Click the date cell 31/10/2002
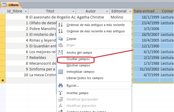This screenshot has width=174, height=112. [146, 69]
